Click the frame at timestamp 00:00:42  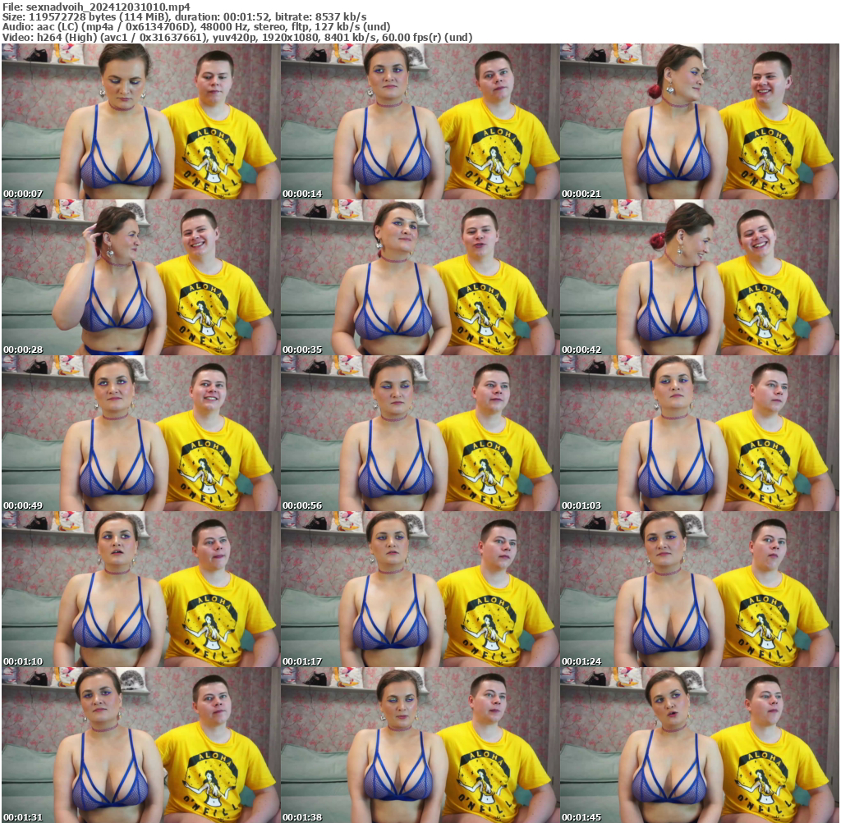coord(698,277)
